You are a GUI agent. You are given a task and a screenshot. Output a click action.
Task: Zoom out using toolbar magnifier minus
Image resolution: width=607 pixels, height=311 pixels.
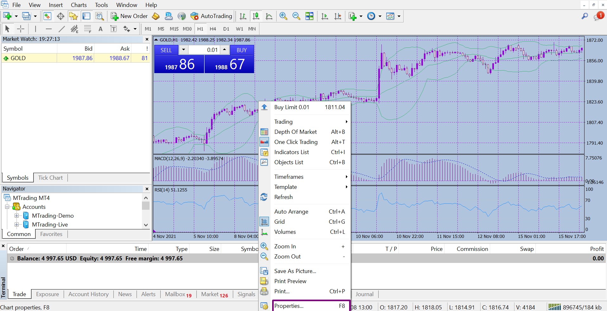point(296,16)
